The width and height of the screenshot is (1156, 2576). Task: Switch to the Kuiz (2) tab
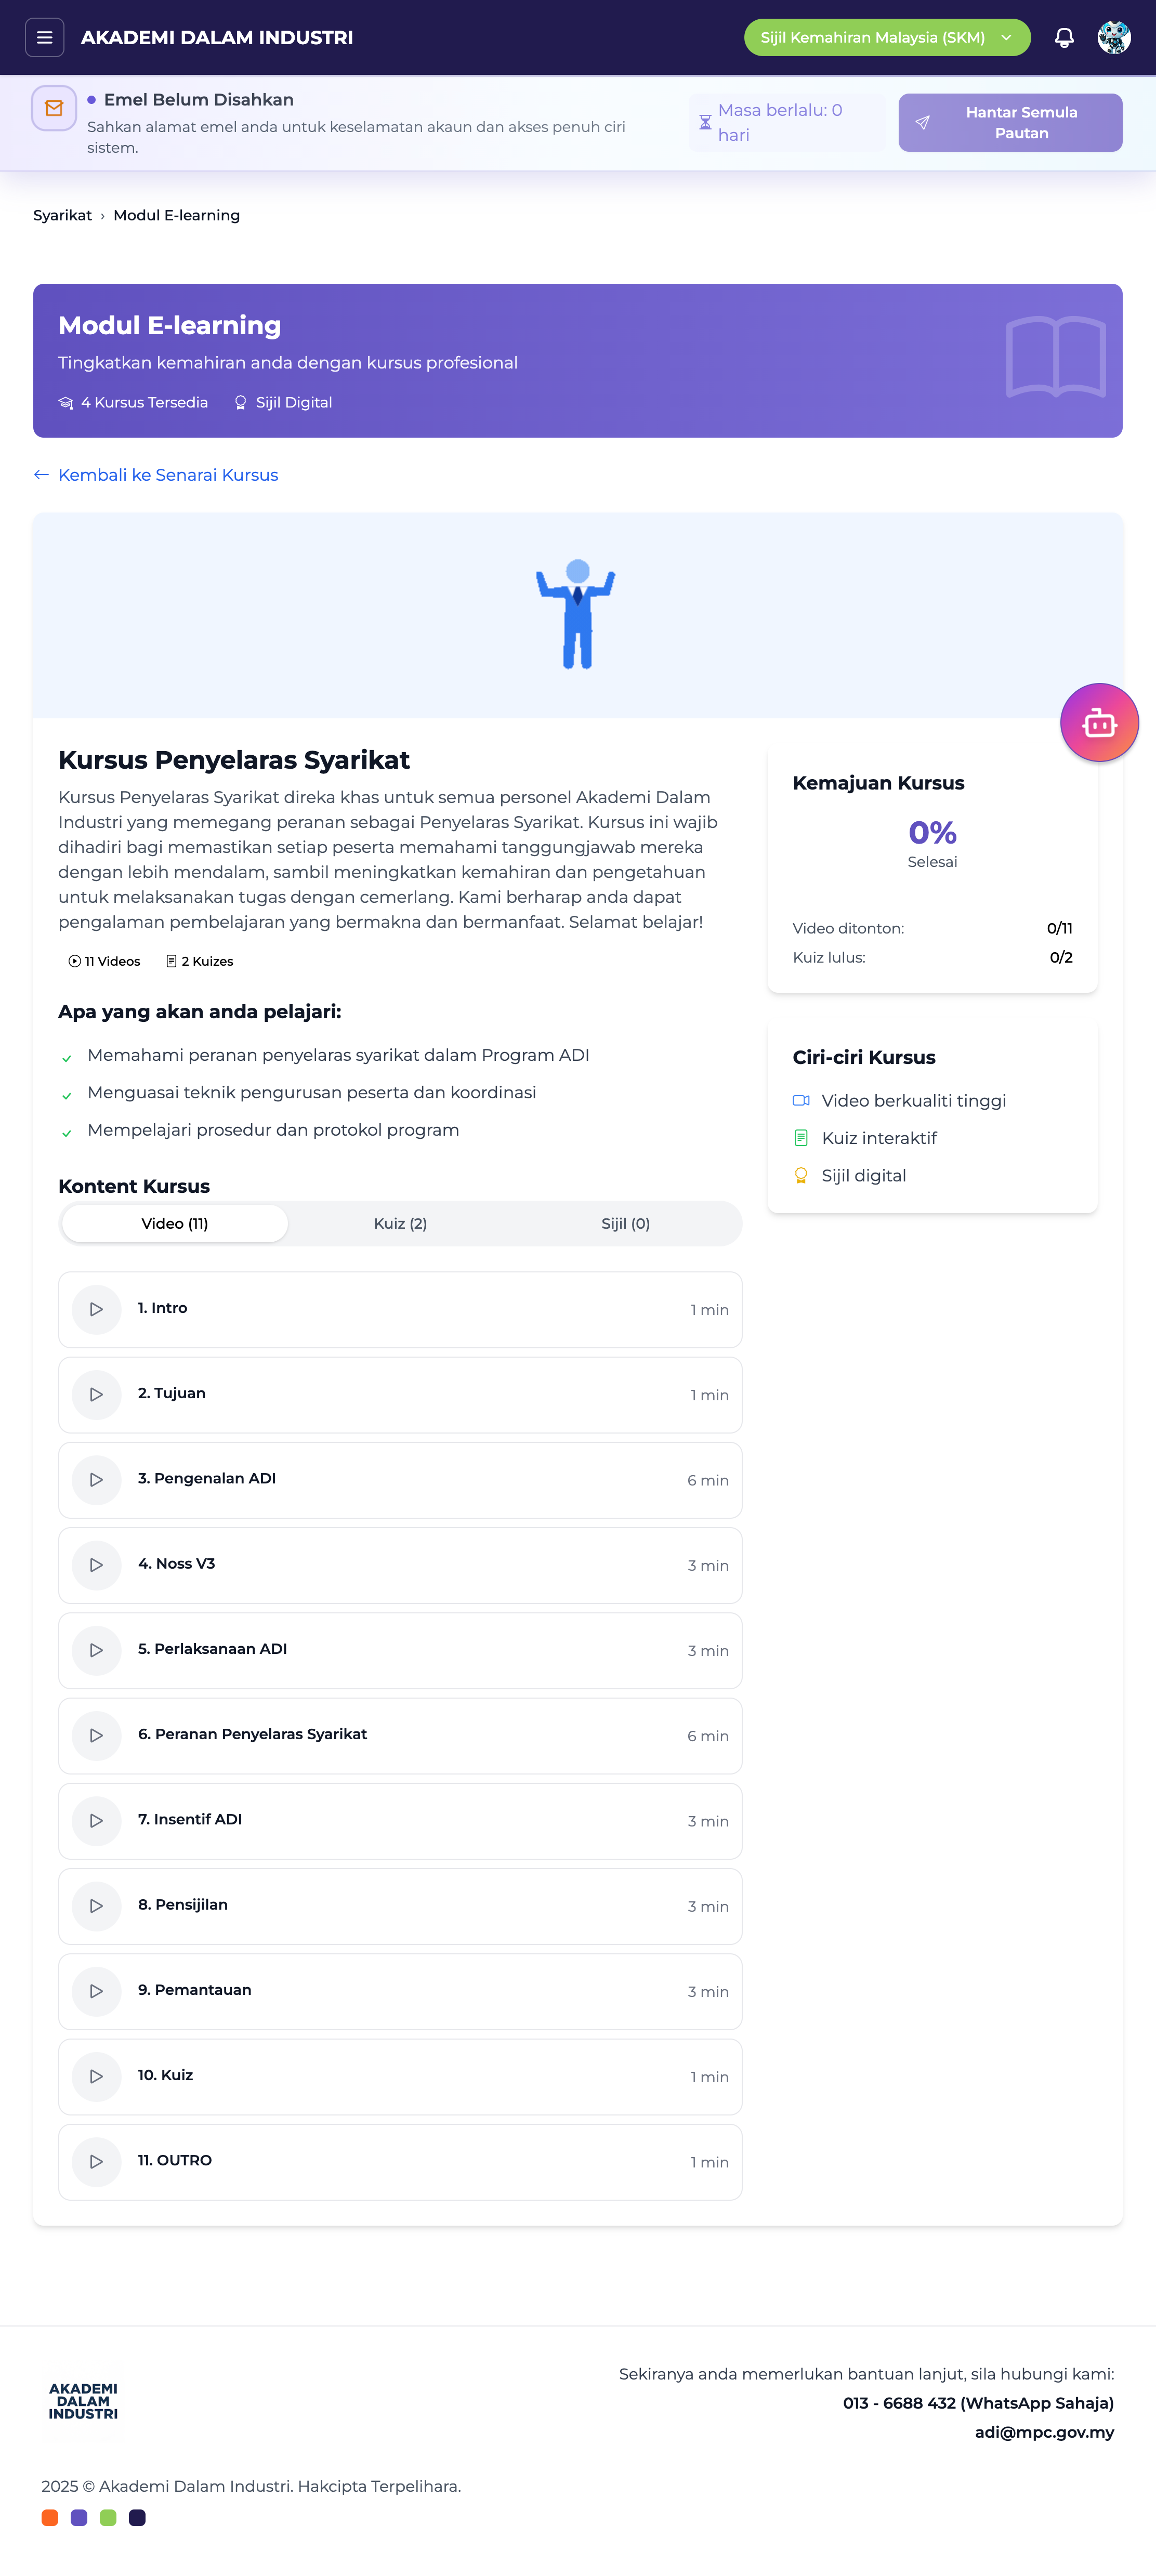point(400,1223)
